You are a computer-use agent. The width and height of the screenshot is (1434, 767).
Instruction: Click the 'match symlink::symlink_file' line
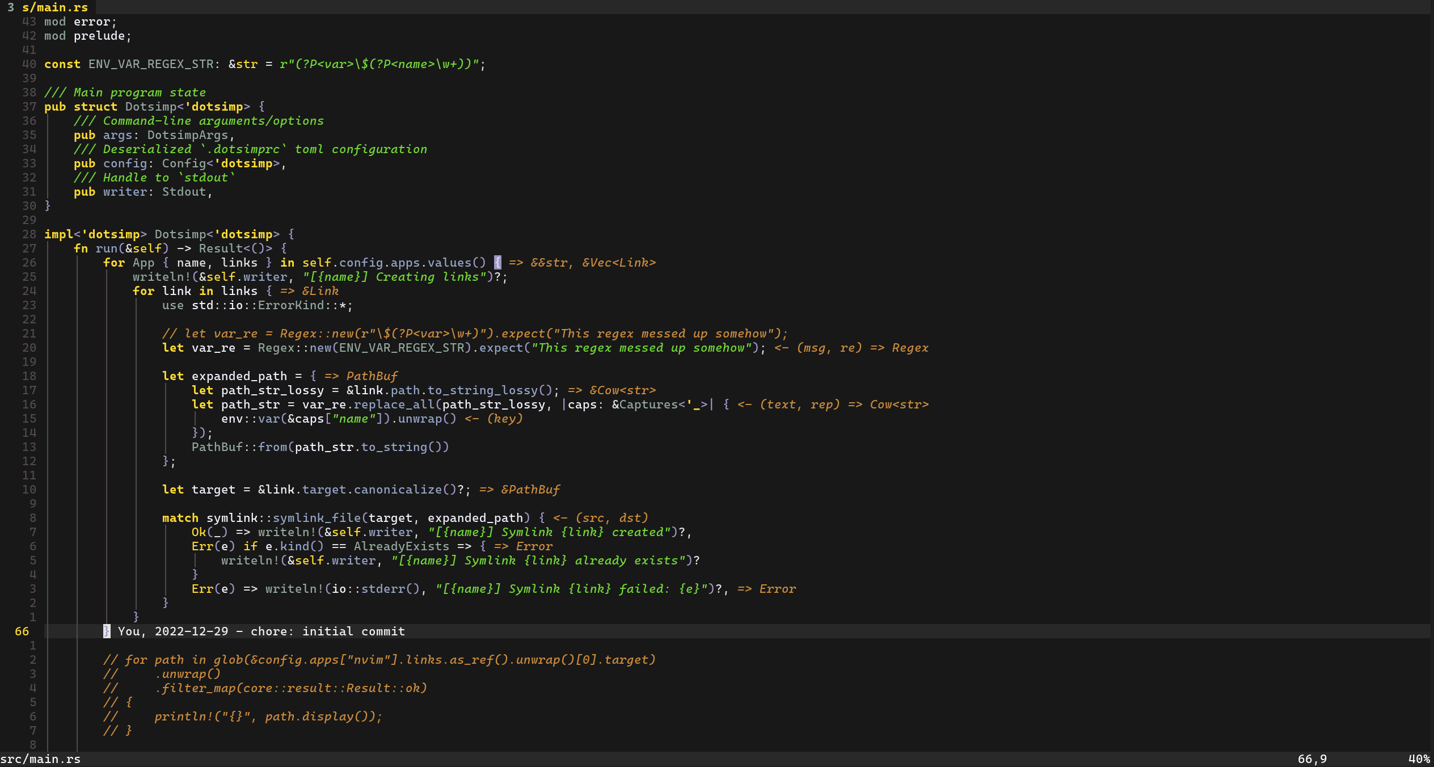click(x=353, y=518)
